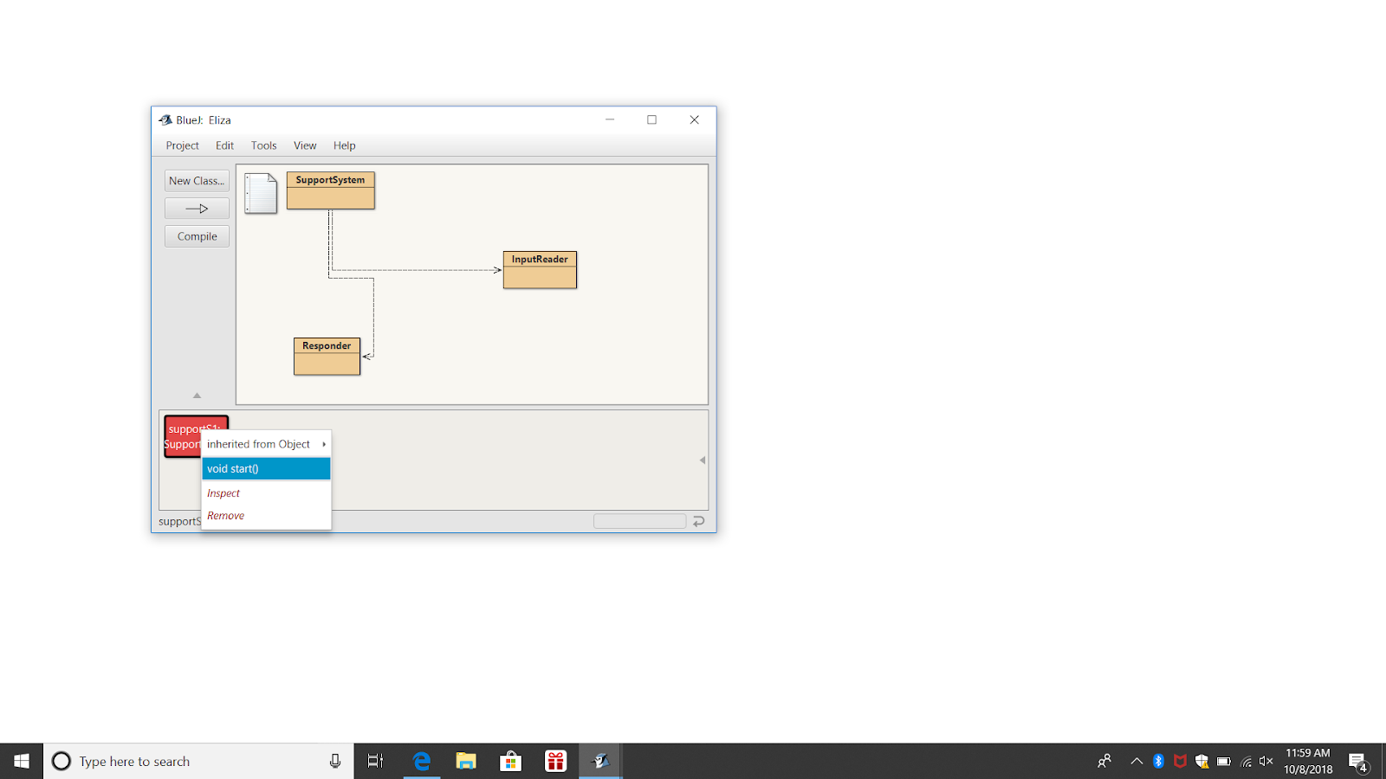1386x779 pixels.
Task: Open File Explorer from the taskbar
Action: tap(466, 761)
